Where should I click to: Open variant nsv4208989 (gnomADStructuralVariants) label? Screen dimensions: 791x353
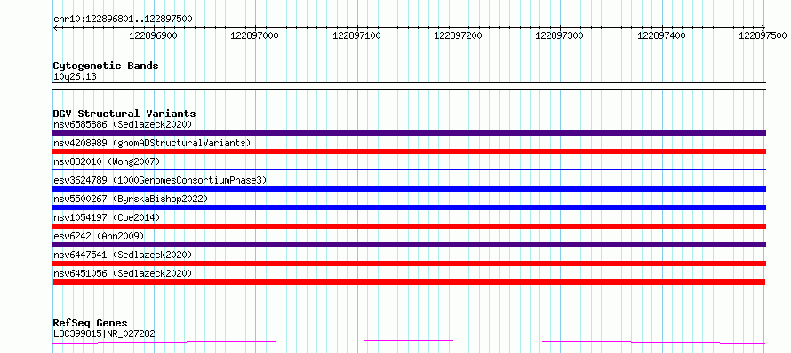coord(152,143)
